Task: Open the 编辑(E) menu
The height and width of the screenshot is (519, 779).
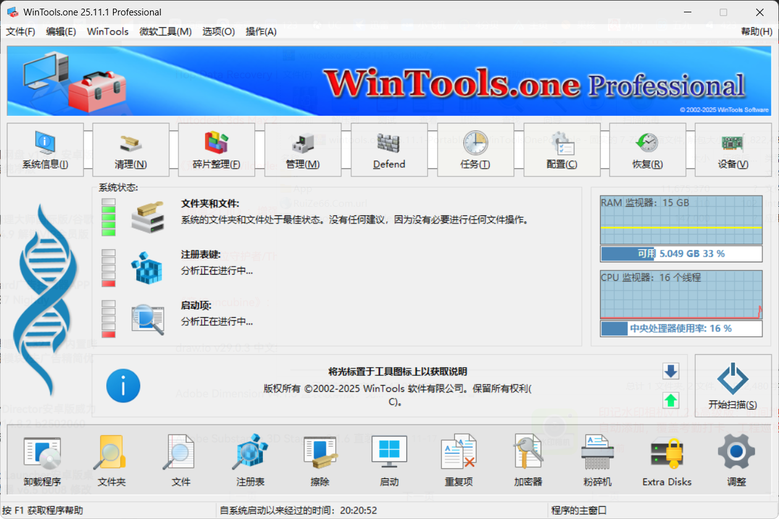Action: pos(61,31)
